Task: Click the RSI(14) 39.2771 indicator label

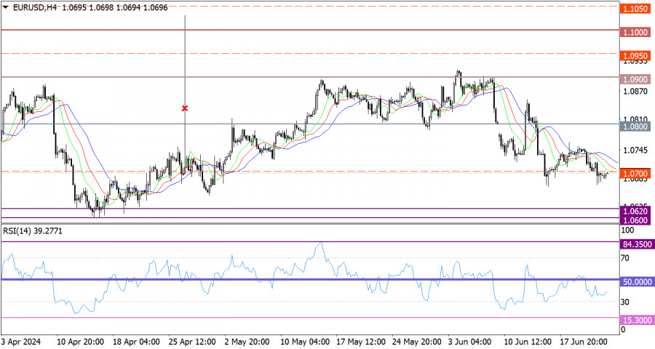Action: click(x=33, y=231)
